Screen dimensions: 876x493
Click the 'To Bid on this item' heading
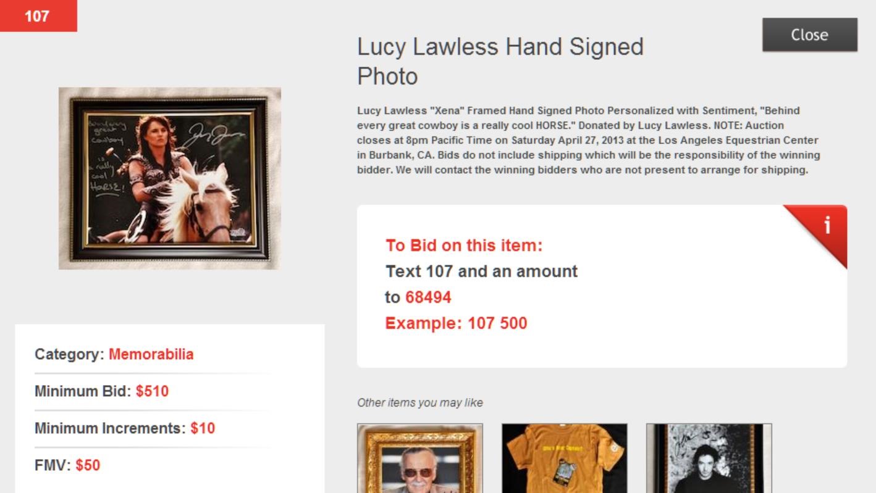point(464,246)
